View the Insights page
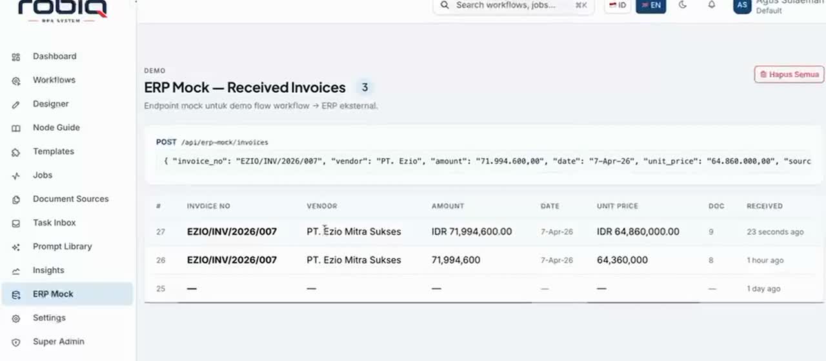 [x=48, y=271]
